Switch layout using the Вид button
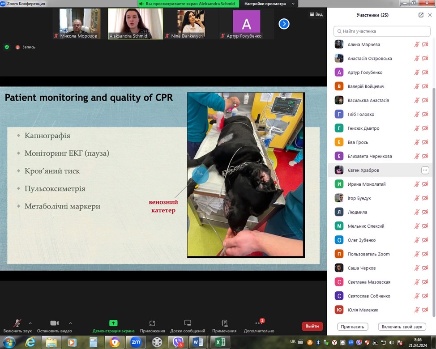 pos(316,14)
